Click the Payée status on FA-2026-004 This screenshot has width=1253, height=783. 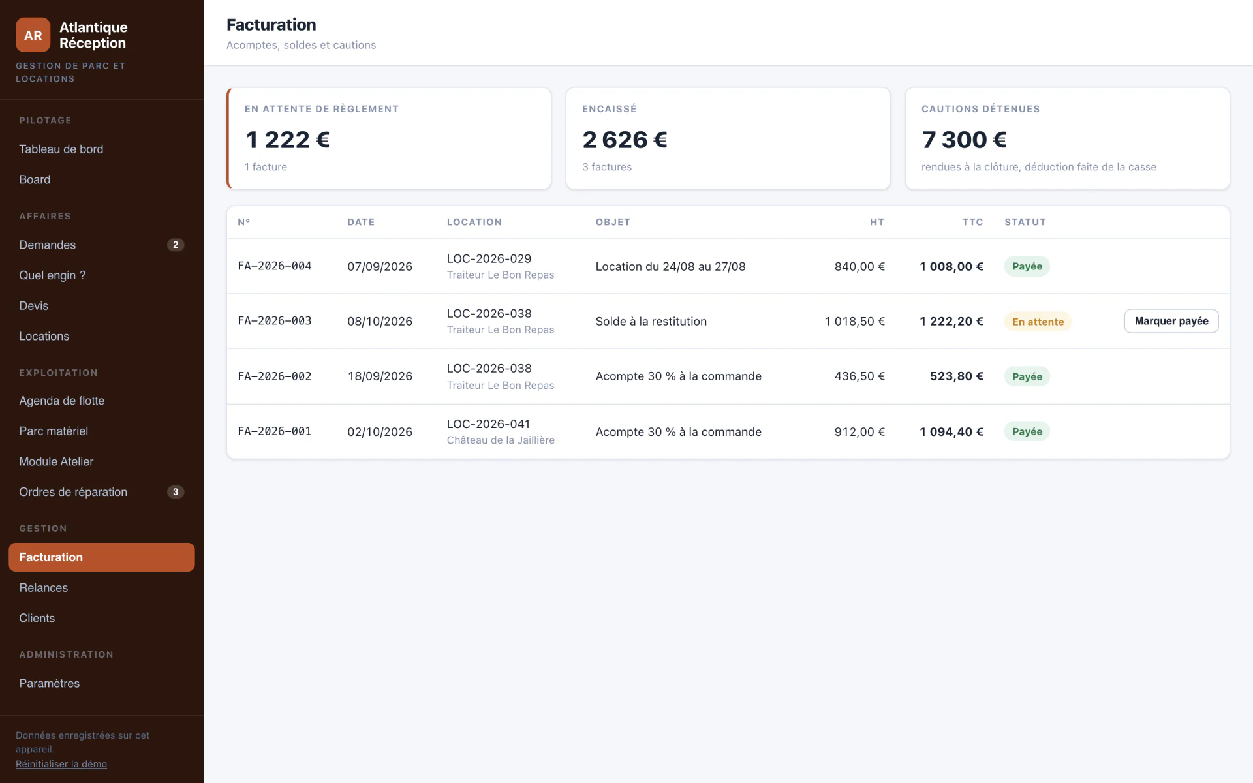(1027, 266)
